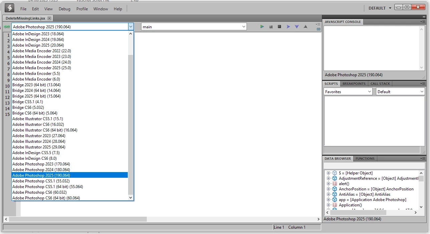Switch to the Functions tab
The height and width of the screenshot is (234, 430).
(365, 158)
